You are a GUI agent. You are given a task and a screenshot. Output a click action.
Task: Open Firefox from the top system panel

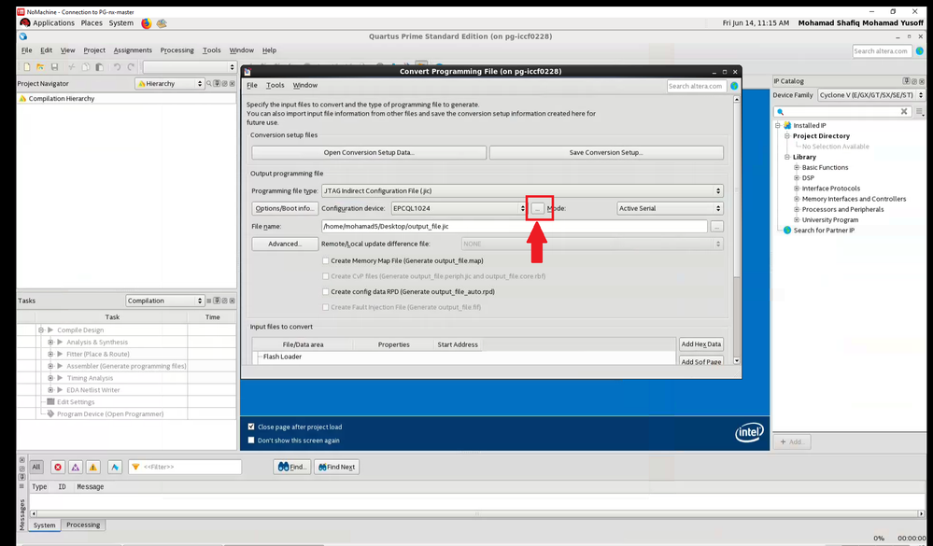(147, 23)
